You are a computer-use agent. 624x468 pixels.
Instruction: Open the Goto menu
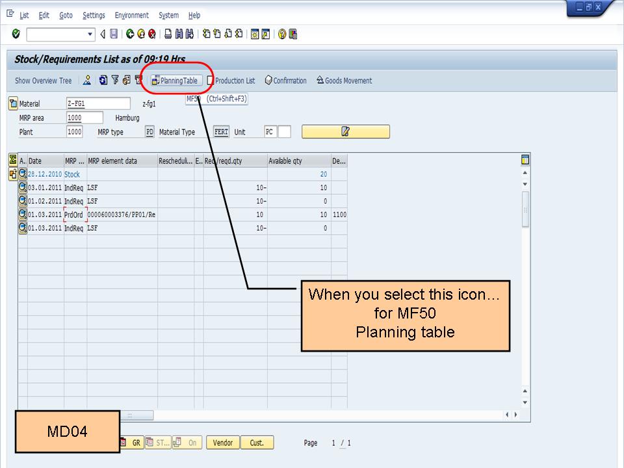click(x=66, y=15)
